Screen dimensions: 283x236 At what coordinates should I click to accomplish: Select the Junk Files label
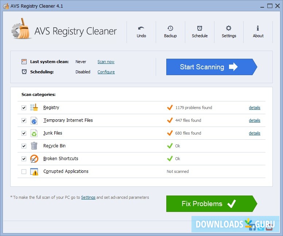[x=53, y=133]
